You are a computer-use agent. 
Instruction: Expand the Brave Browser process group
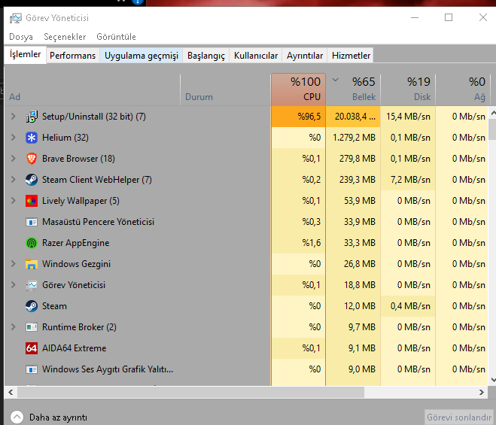(14, 159)
